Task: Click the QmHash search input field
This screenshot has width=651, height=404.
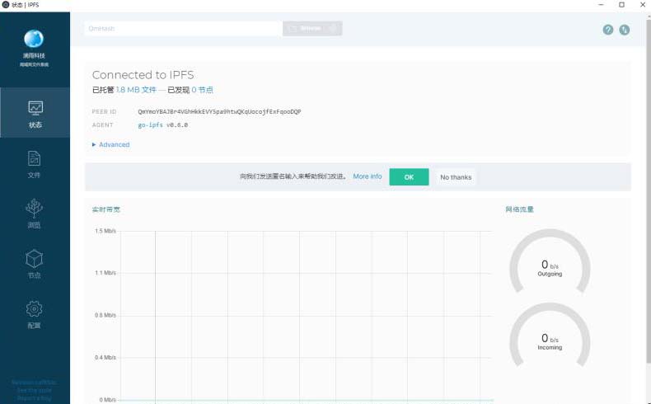Action: pos(183,28)
